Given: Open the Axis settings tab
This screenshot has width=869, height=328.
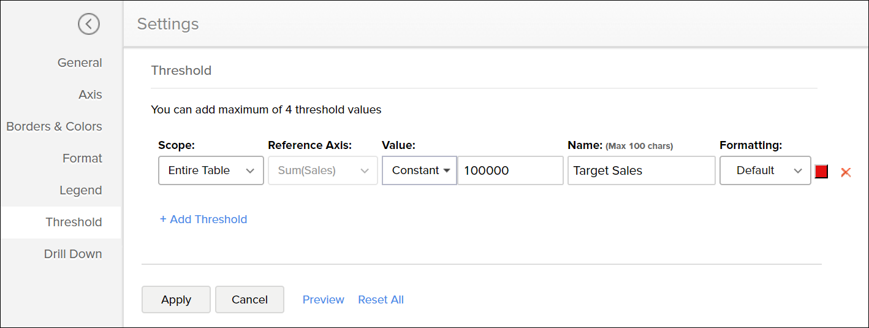Looking at the screenshot, I should [90, 94].
